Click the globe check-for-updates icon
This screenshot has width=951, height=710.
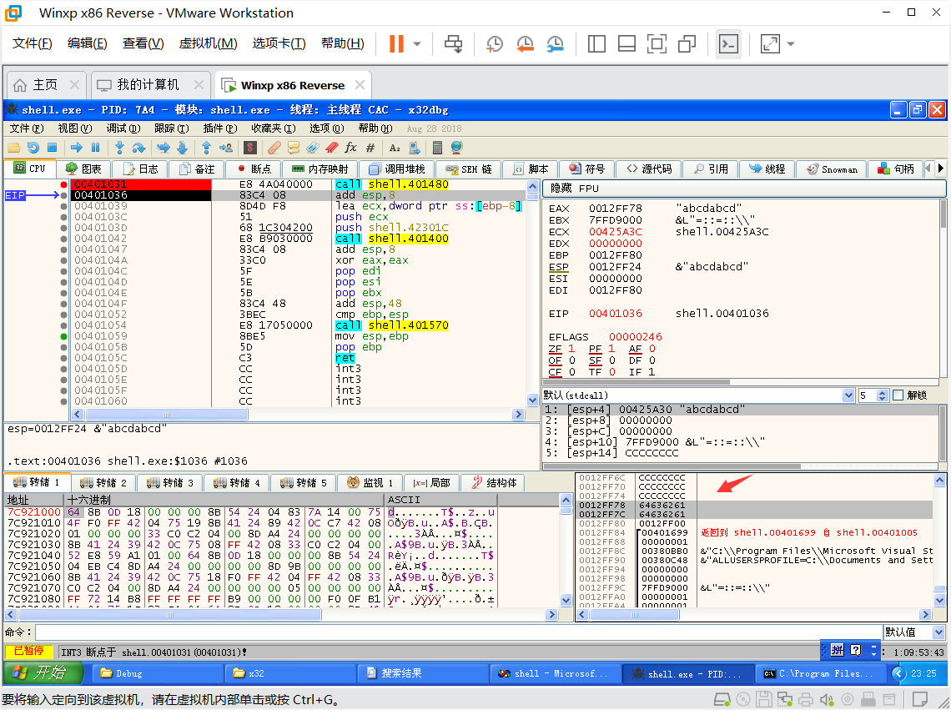(x=456, y=148)
